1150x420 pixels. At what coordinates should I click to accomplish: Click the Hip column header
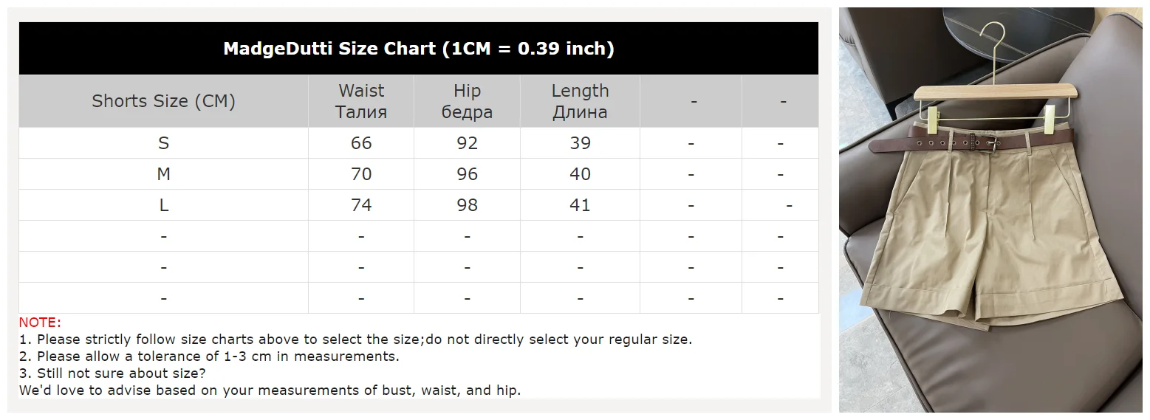[467, 101]
